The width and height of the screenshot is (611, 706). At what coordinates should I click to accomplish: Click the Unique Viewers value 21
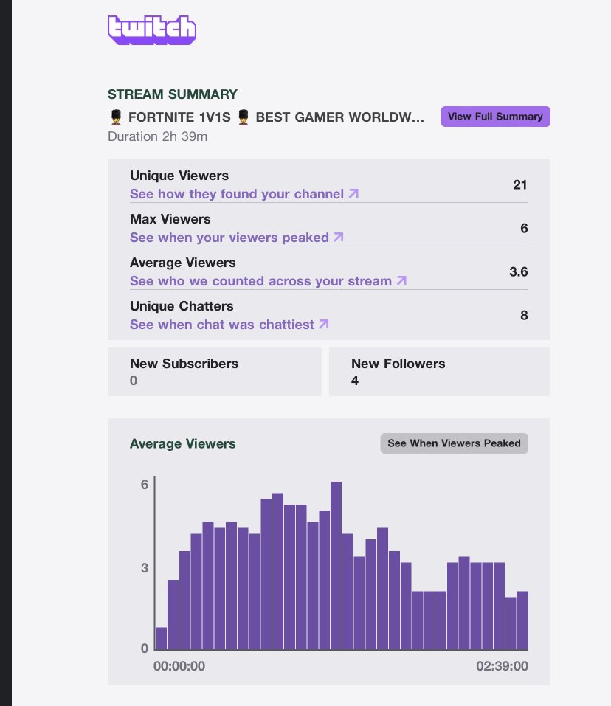coord(520,184)
